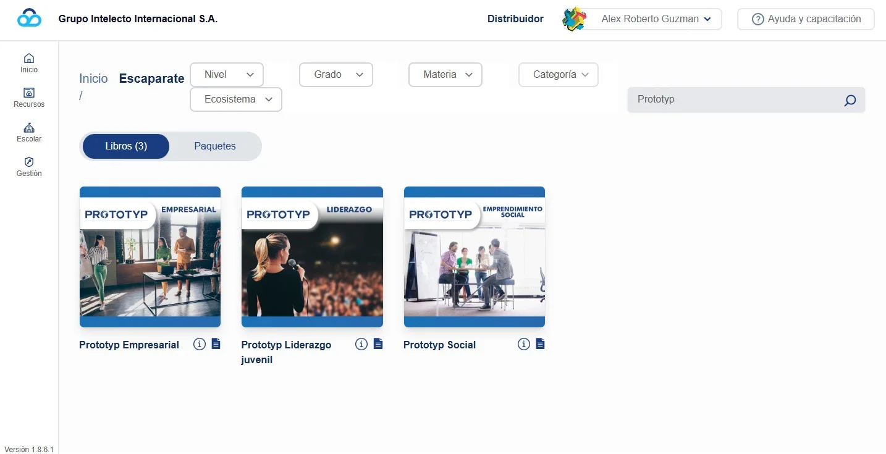Select the Libros (3) tab
This screenshot has width=886, height=454.
pos(126,146)
